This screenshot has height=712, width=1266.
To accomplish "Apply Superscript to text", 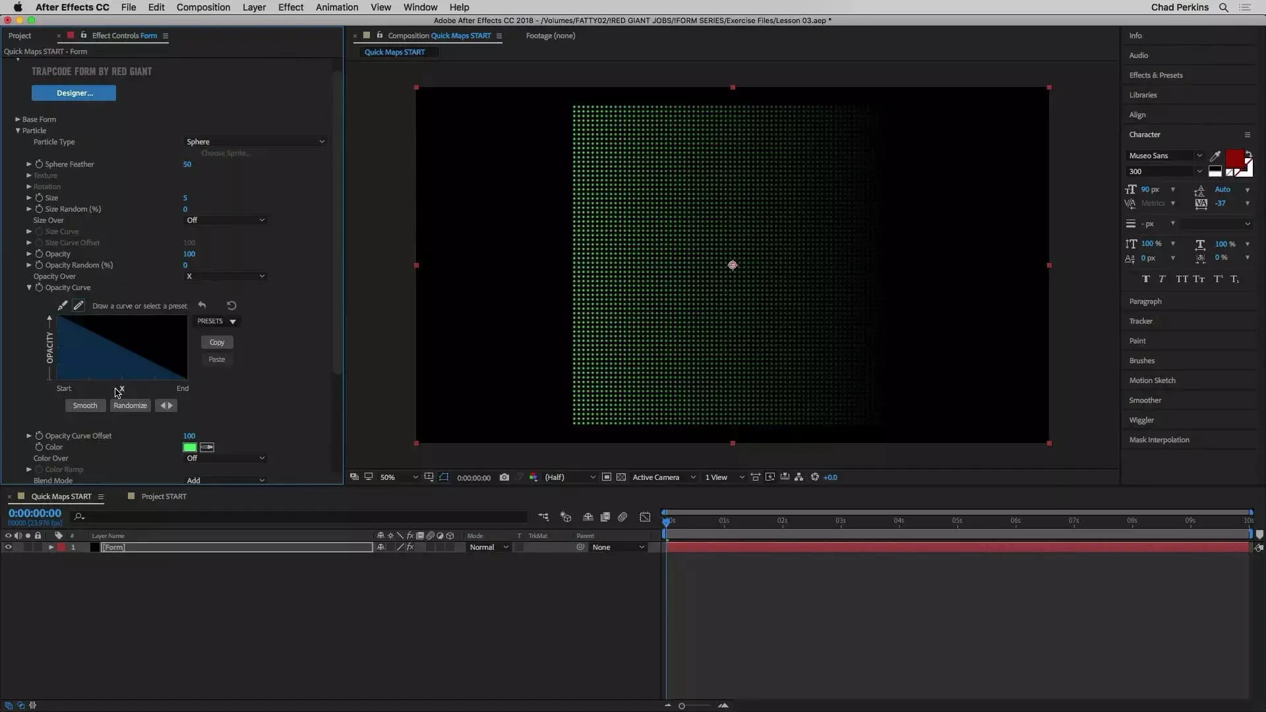I will [1218, 279].
